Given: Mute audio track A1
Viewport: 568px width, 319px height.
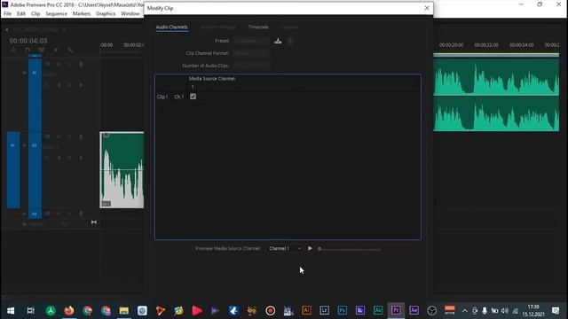Looking at the screenshot, I should (x=59, y=65).
